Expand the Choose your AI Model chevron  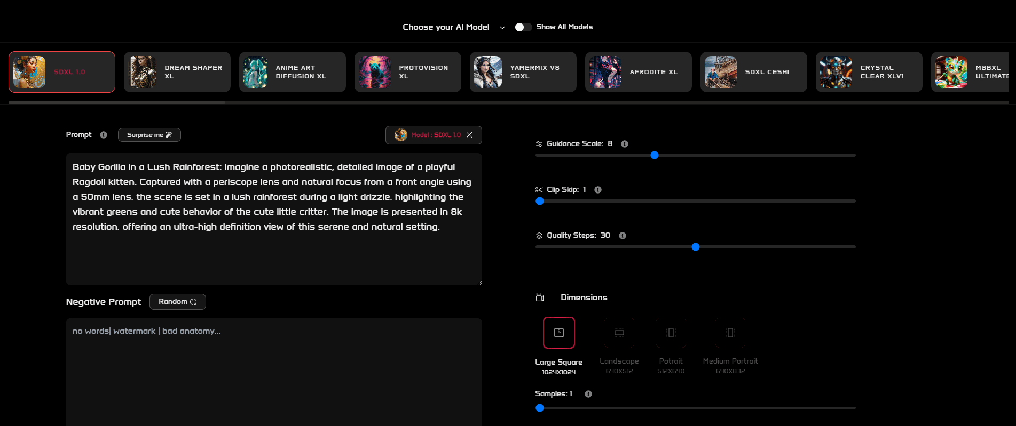click(x=502, y=28)
